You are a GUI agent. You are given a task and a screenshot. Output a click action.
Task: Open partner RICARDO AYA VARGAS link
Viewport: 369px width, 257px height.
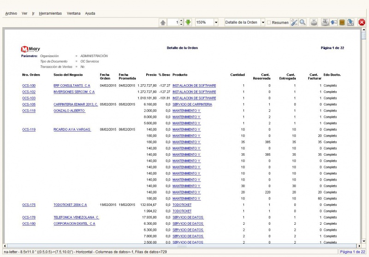72,129
